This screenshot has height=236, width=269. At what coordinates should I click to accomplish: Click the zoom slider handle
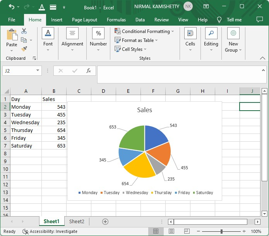(221, 231)
